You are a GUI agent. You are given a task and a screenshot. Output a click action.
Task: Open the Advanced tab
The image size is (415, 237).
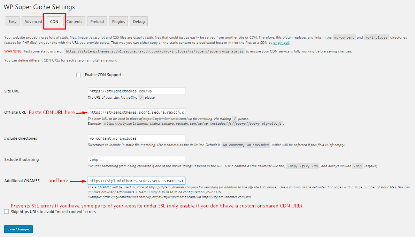pos(33,21)
